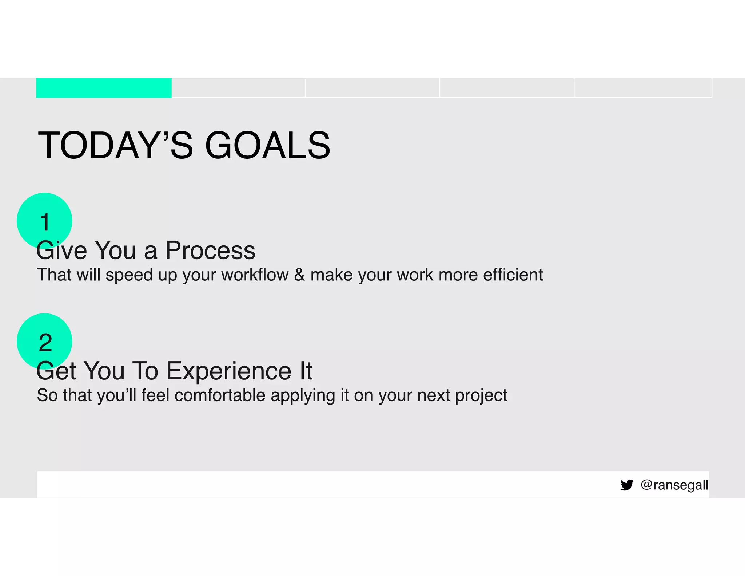745x576 pixels.
Task: Click the last progress bar segment
Action: click(643, 88)
